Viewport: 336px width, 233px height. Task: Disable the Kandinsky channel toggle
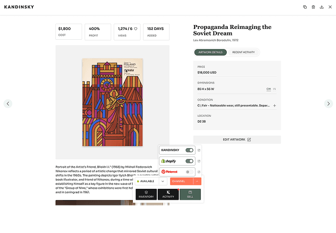189,150
